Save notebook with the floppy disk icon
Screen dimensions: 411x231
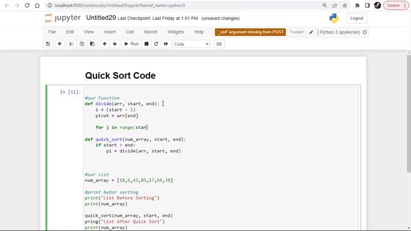(48, 44)
